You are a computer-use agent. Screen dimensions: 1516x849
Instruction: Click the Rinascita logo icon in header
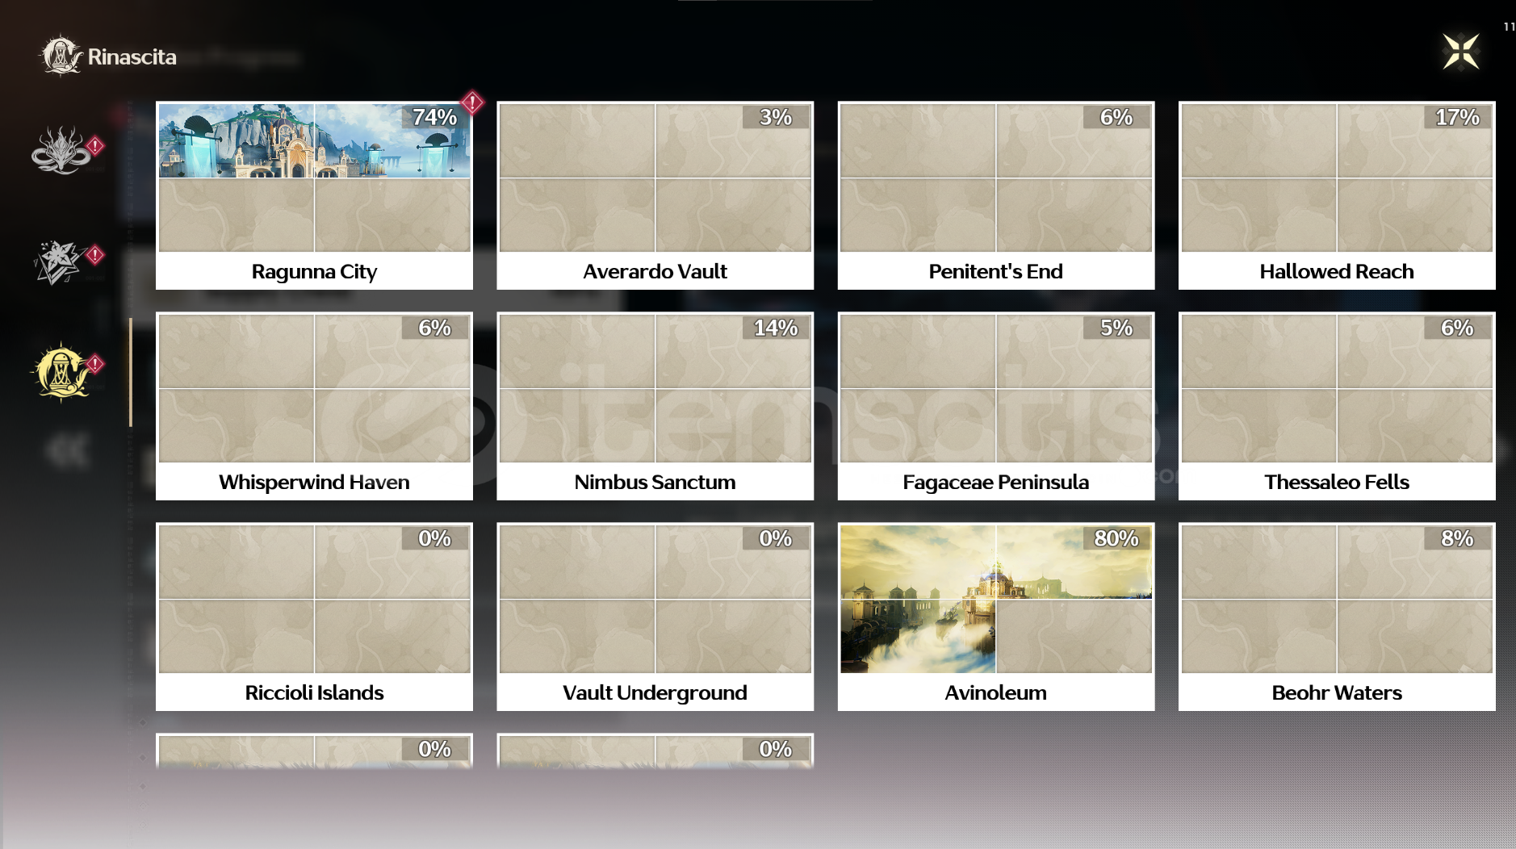[x=61, y=56]
